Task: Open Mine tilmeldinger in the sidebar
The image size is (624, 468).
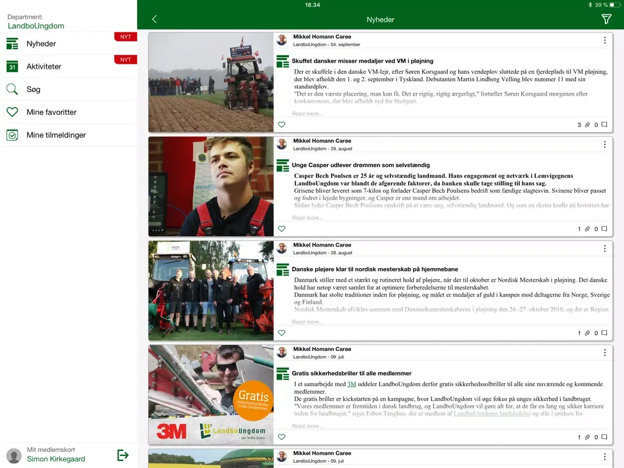Action: (69, 135)
